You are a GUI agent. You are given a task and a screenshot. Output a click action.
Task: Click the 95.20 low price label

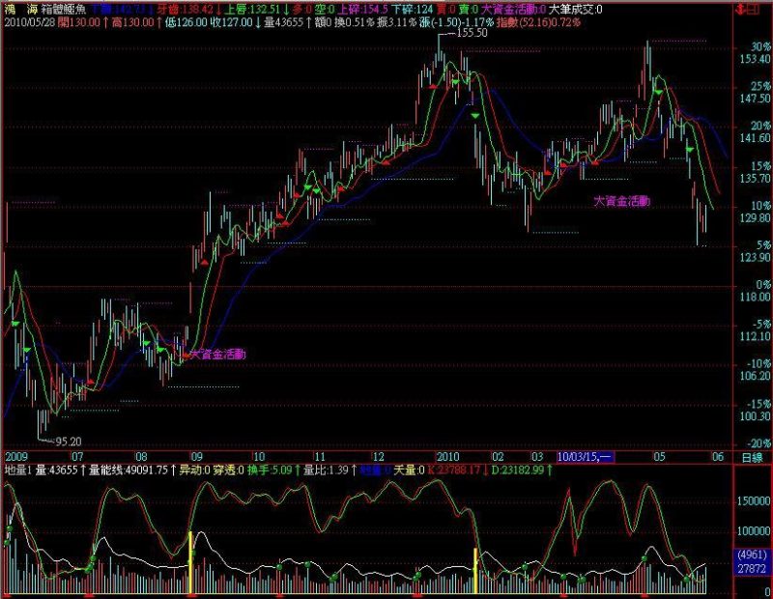click(68, 442)
